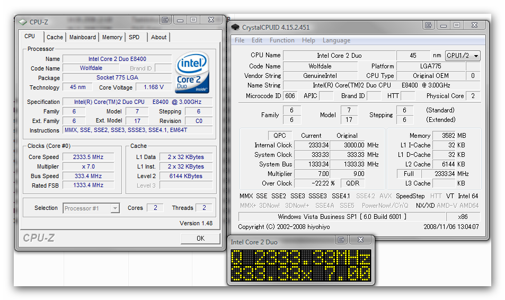Click the extra title button in CrystalCPUID window
Viewport: 505px width, 300px height.
(428, 25)
